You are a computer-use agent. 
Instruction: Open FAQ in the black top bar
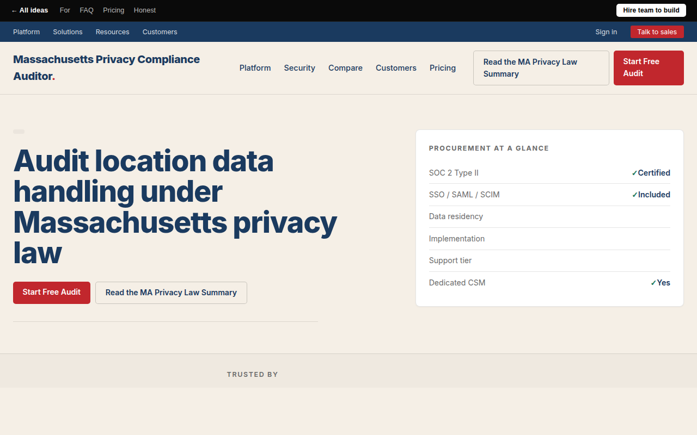[87, 10]
